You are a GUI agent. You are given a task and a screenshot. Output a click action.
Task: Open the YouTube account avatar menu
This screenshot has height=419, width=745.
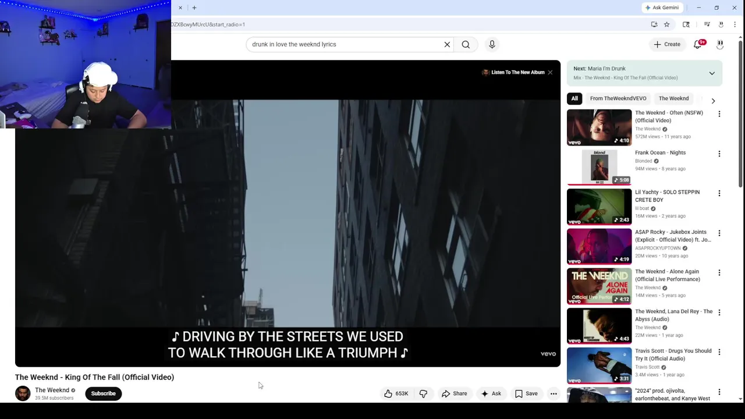[720, 44]
